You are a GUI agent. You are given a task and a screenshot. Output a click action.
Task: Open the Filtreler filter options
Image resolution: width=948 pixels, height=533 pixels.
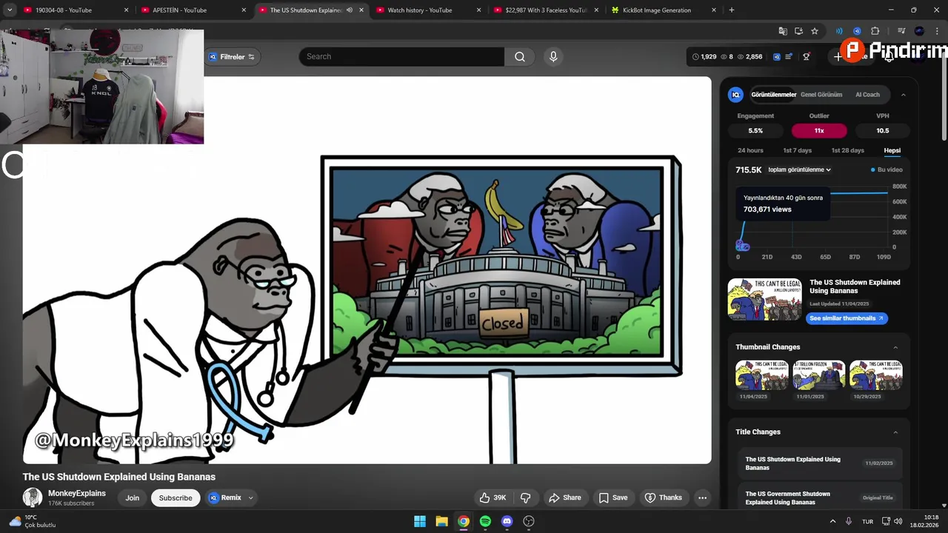pyautogui.click(x=231, y=57)
